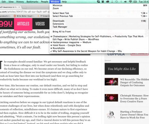Screen dimensions: 149x124
Task: Go to the Articles section
Action: click(23, 24)
